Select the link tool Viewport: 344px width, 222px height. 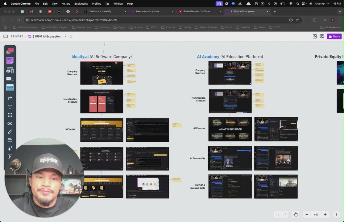[10, 123]
